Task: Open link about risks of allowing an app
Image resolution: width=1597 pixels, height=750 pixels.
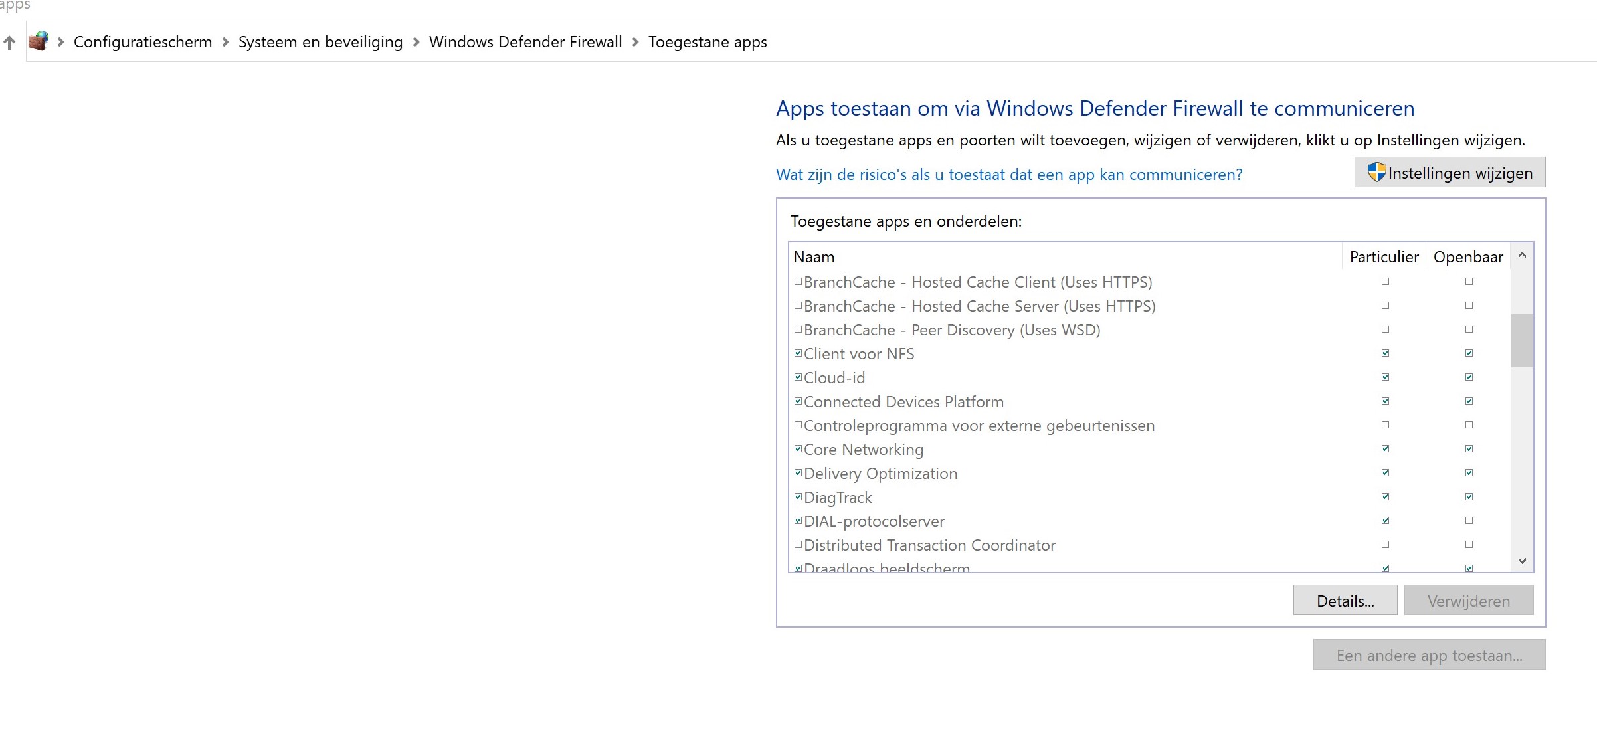Action: 1009,175
